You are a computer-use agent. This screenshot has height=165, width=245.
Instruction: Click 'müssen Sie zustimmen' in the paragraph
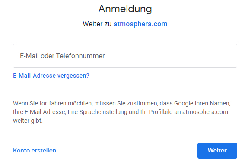[x=126, y=103]
